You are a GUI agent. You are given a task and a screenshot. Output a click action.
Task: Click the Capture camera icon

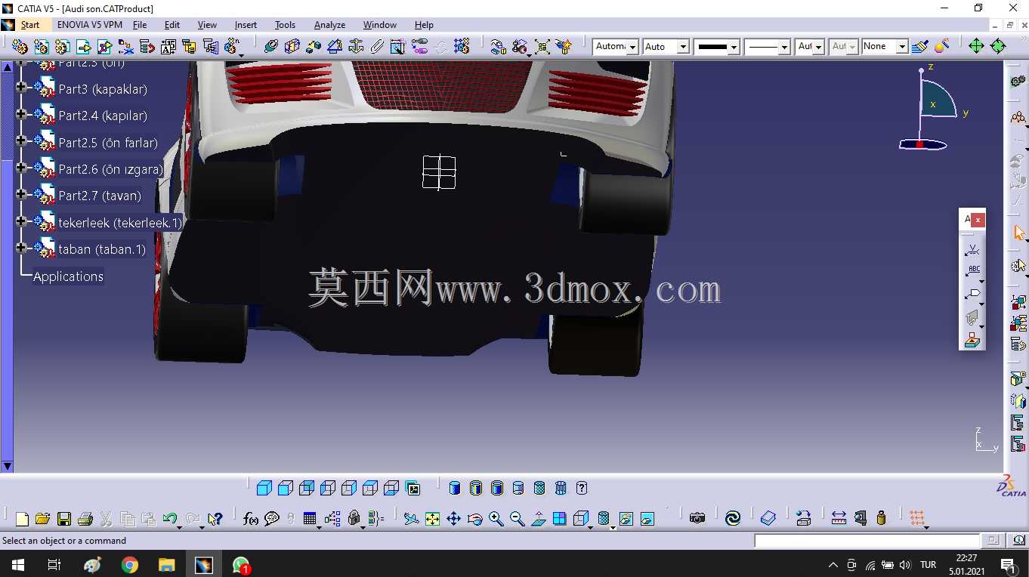[x=697, y=518]
